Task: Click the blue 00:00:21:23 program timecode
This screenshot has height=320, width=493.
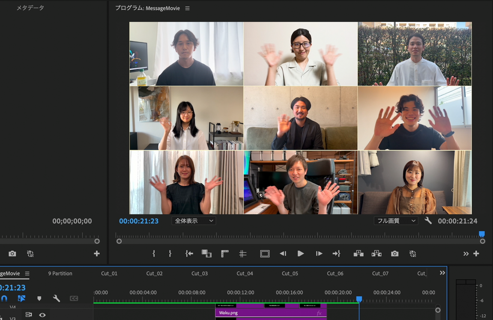Action: pos(139,221)
